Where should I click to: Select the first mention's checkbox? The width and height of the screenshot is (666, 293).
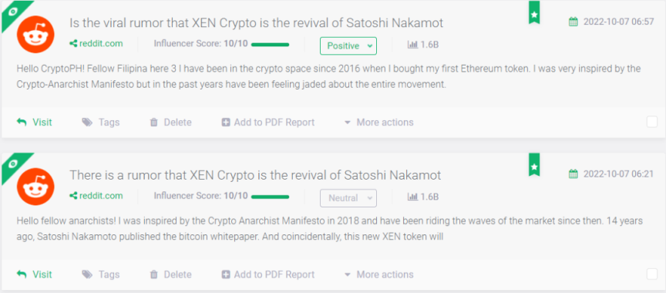[x=652, y=122]
